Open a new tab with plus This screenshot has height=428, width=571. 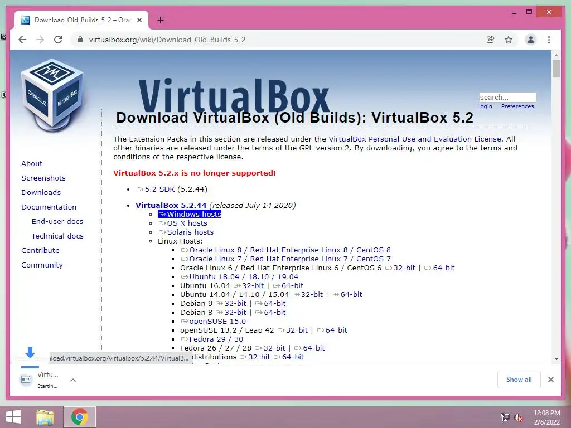[160, 20]
